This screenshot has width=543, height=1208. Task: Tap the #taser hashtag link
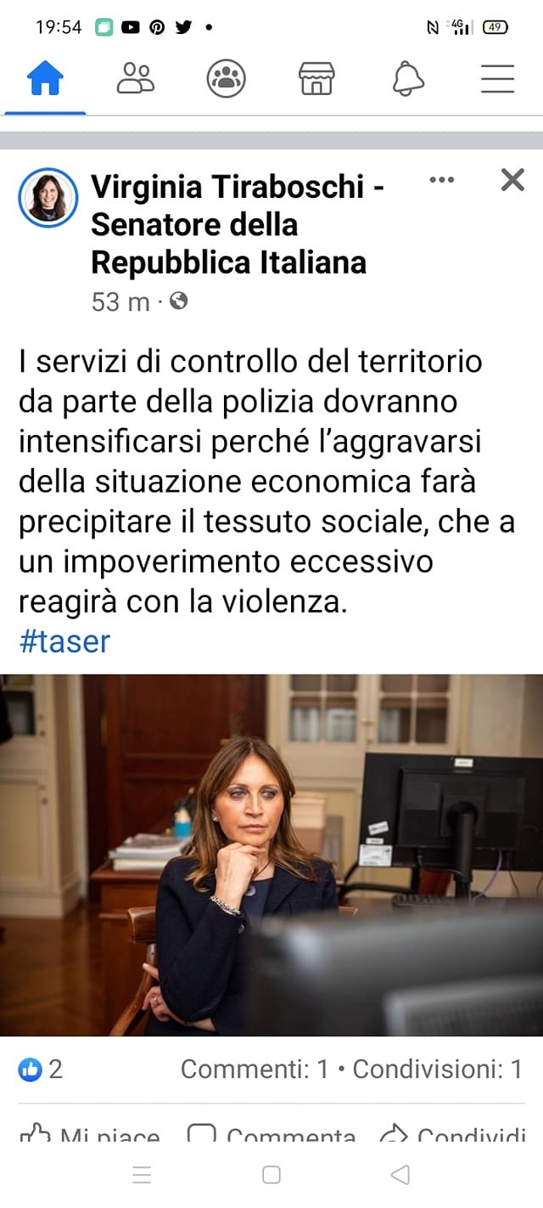pyautogui.click(x=64, y=641)
